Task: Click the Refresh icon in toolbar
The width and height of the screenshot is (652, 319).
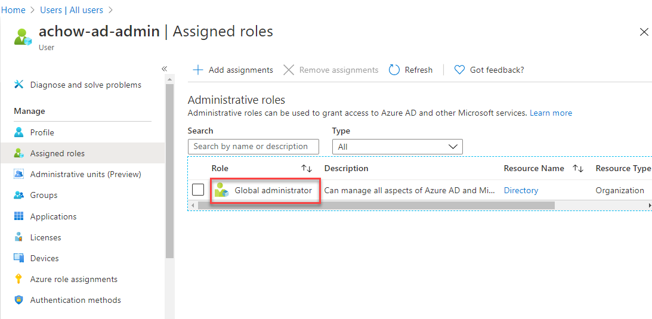Action: tap(394, 70)
